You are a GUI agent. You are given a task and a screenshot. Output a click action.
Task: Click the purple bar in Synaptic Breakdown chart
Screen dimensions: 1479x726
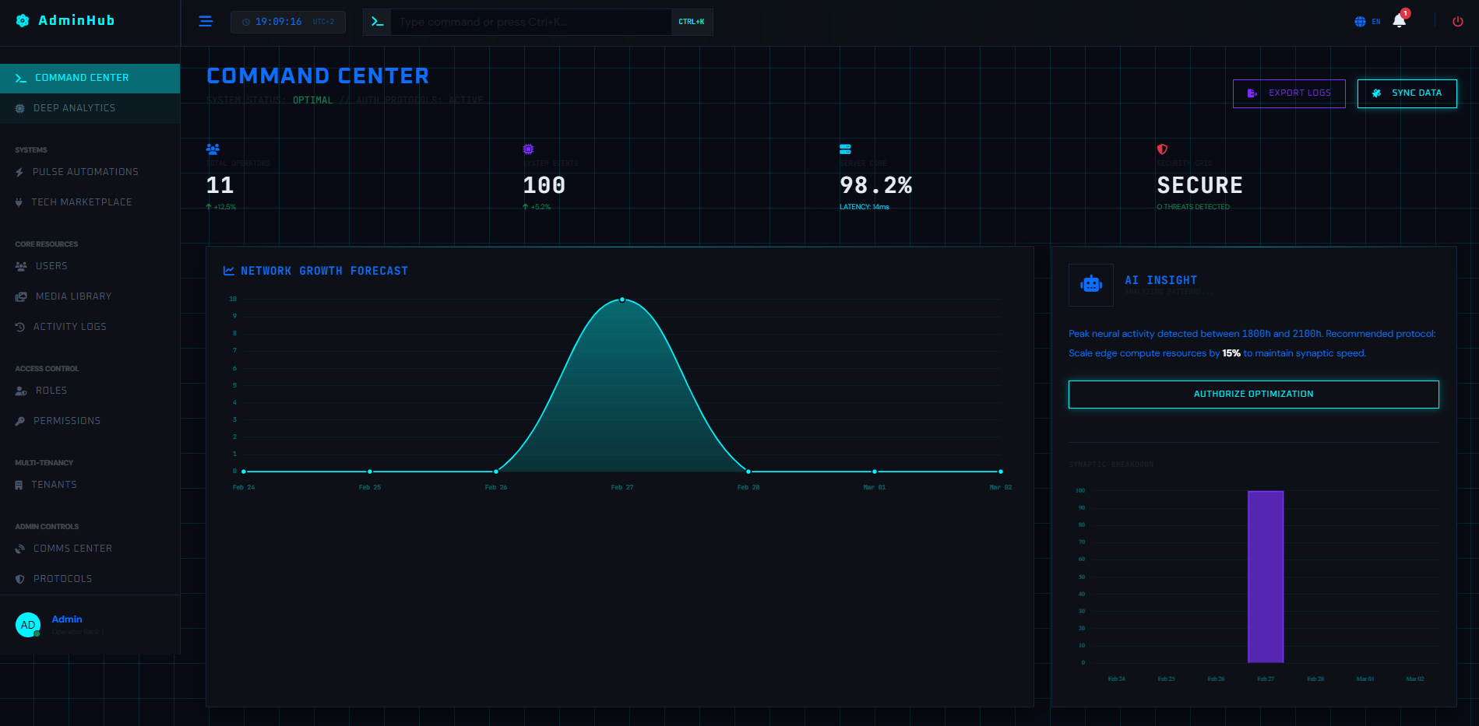point(1266,576)
